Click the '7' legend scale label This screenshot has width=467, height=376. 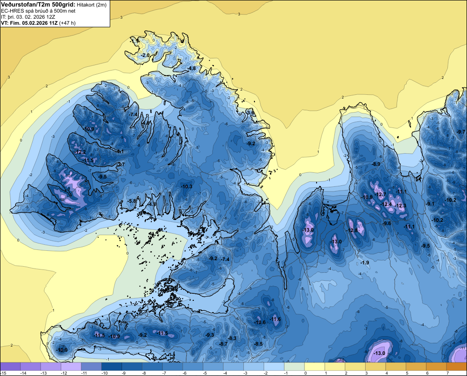pyautogui.click(x=448, y=373)
